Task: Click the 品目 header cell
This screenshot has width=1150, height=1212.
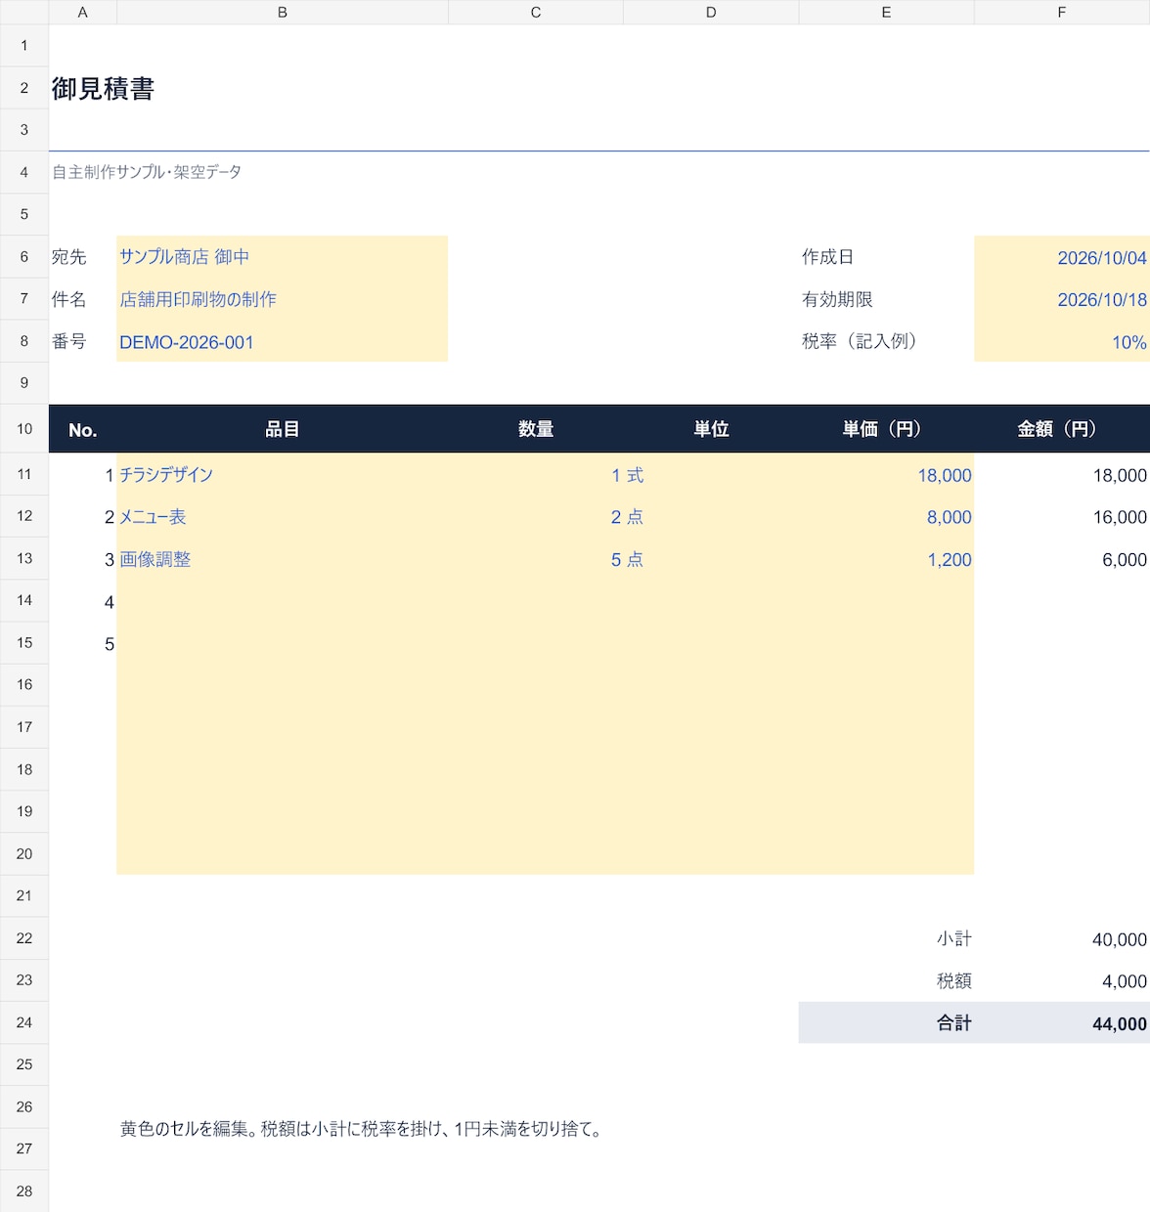Action: (x=282, y=429)
